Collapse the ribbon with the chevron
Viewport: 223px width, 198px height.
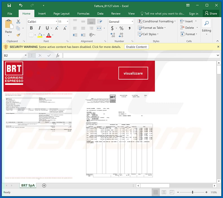(x=218, y=41)
